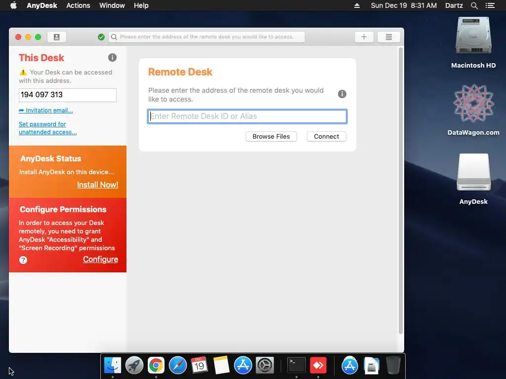Viewport: 506px width, 379px height.
Task: Open System Preferences from the Dock
Action: (x=265, y=366)
